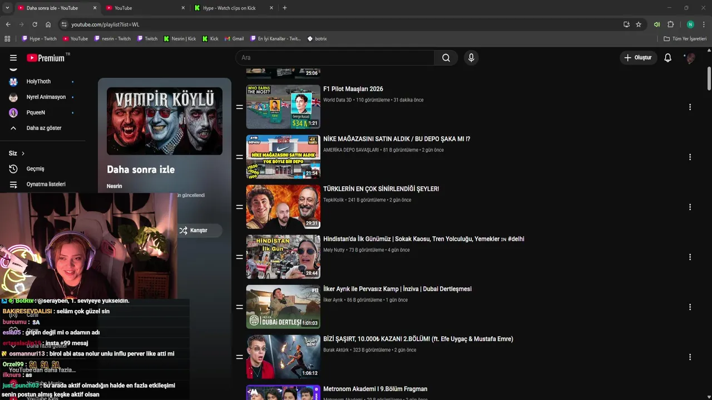Open the Chrome extensions puzzle icon
The width and height of the screenshot is (712, 400).
click(670, 24)
